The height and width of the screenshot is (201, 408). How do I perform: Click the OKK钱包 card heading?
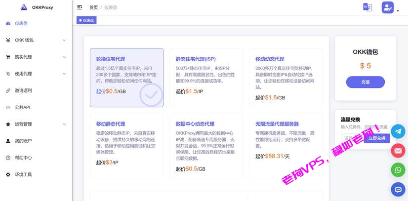tap(366, 52)
